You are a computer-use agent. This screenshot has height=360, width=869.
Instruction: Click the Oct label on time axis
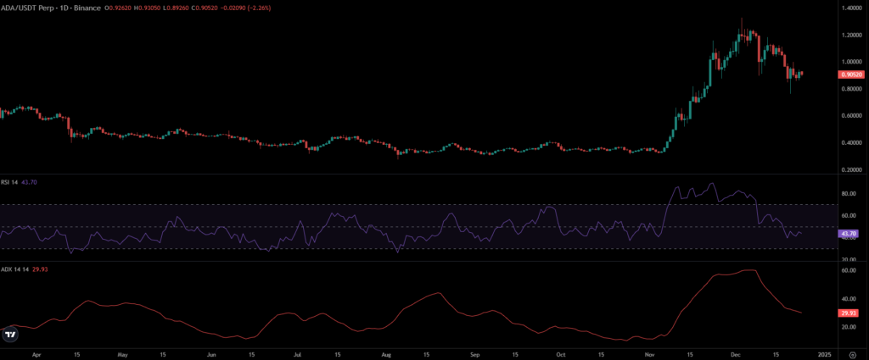(x=560, y=354)
